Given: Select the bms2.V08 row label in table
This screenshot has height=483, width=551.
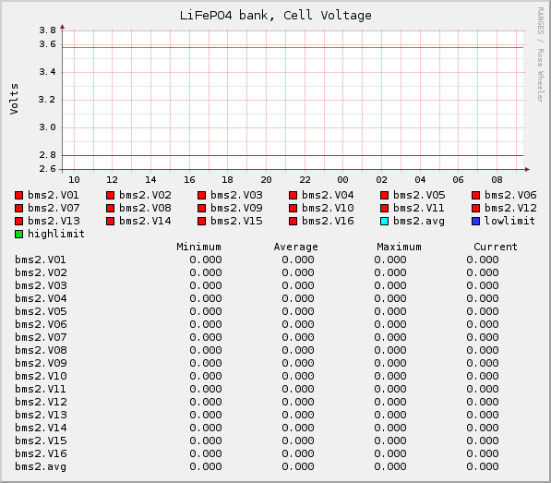Looking at the screenshot, I should (41, 350).
